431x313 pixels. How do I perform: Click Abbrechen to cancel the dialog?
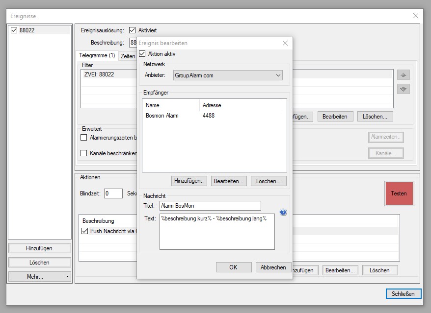[273, 267]
